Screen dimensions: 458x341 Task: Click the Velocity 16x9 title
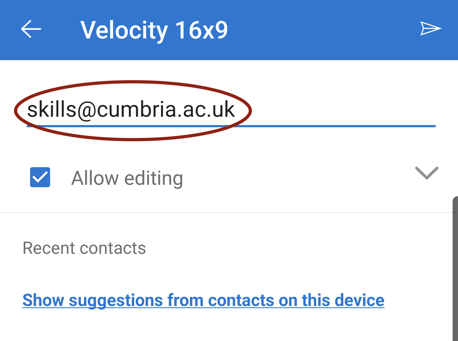point(154,30)
